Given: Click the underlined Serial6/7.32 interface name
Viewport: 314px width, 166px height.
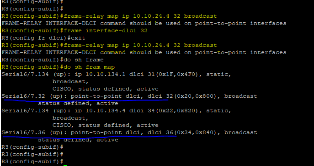Looking at the screenshot, I should coord(23,96).
